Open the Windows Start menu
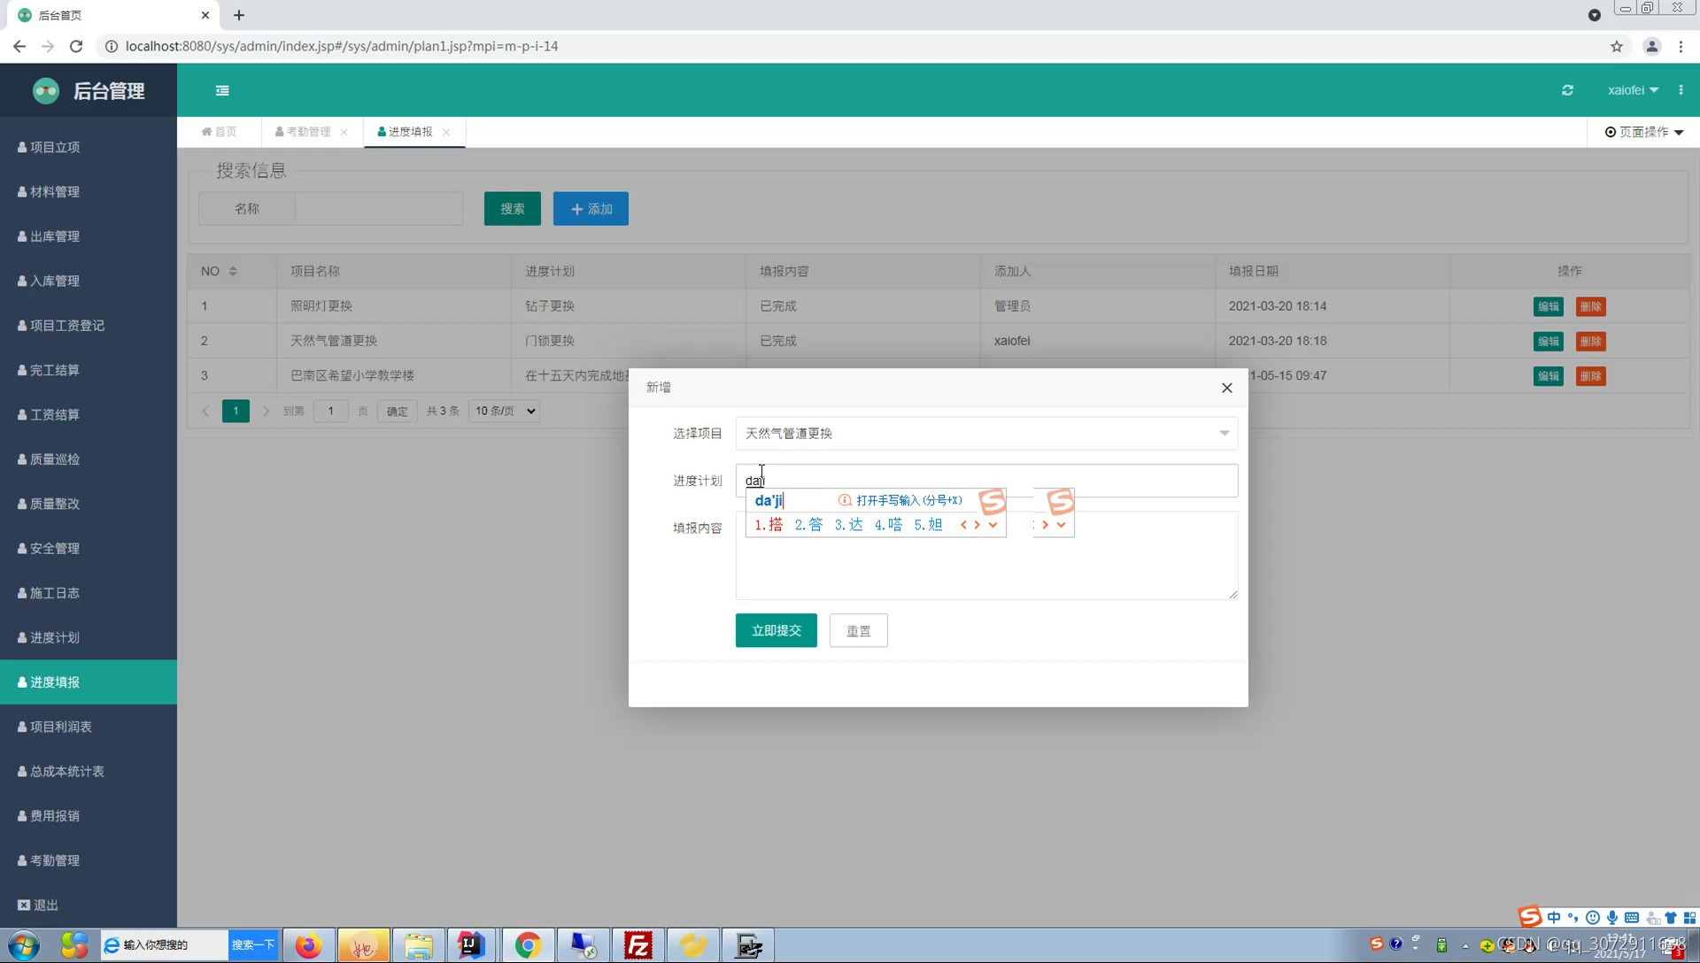1700x963 pixels. click(x=24, y=945)
